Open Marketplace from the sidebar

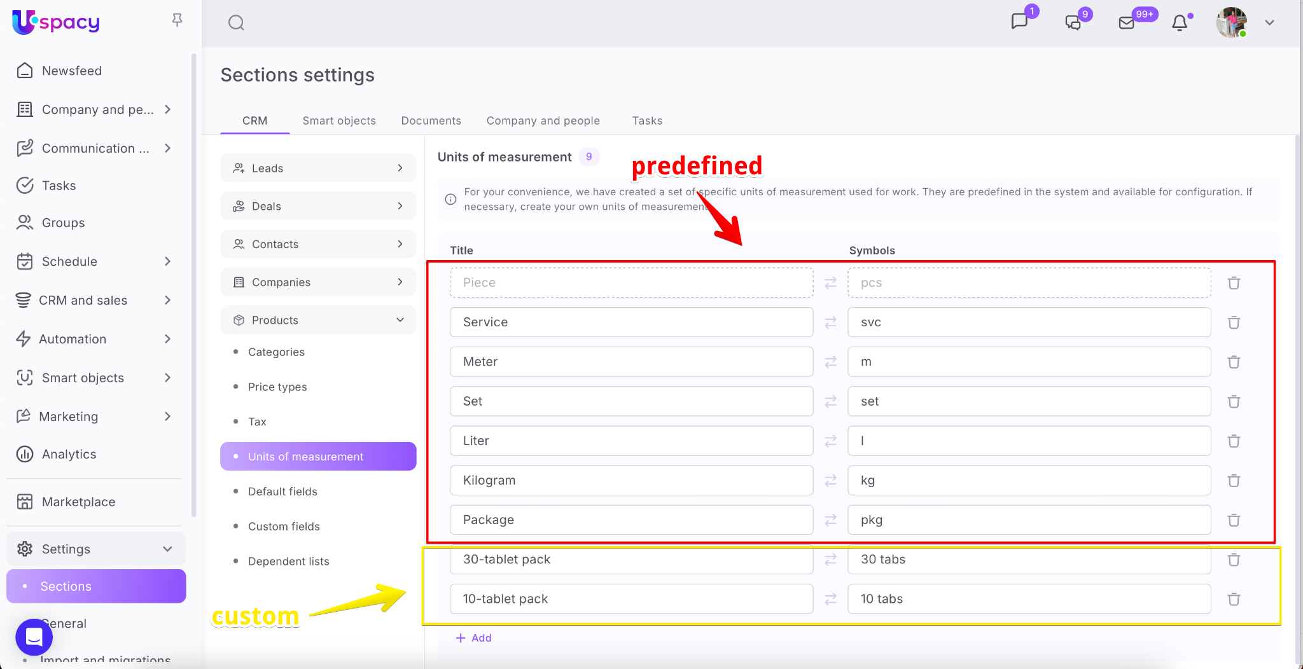pyautogui.click(x=78, y=502)
